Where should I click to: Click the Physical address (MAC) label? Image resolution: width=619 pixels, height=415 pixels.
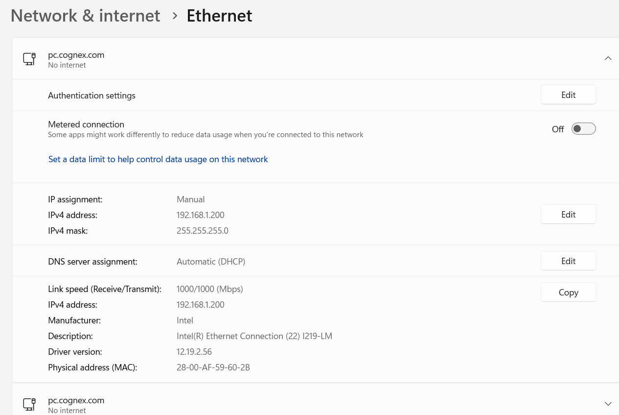point(92,367)
